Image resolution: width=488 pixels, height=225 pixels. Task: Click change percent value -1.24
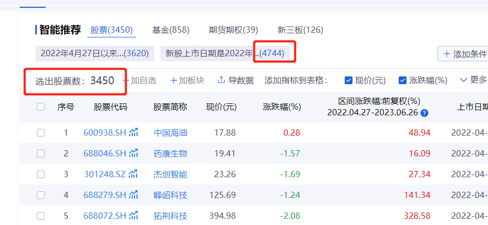coord(290,195)
